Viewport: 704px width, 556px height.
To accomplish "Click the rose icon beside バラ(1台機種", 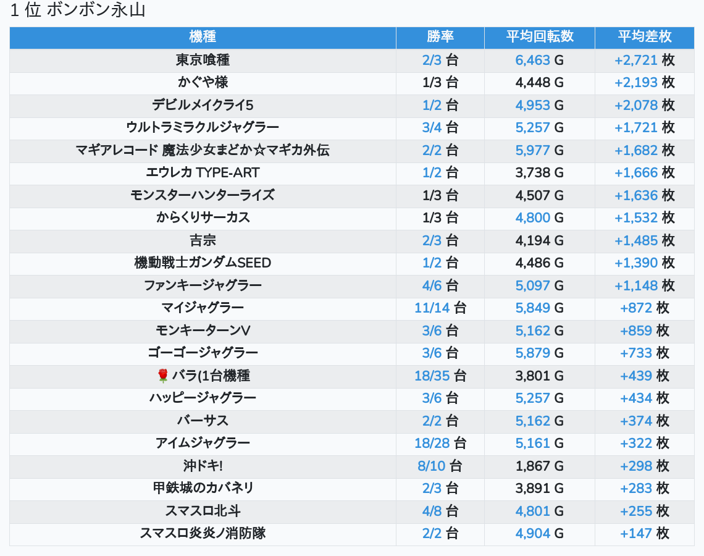I will tap(162, 376).
